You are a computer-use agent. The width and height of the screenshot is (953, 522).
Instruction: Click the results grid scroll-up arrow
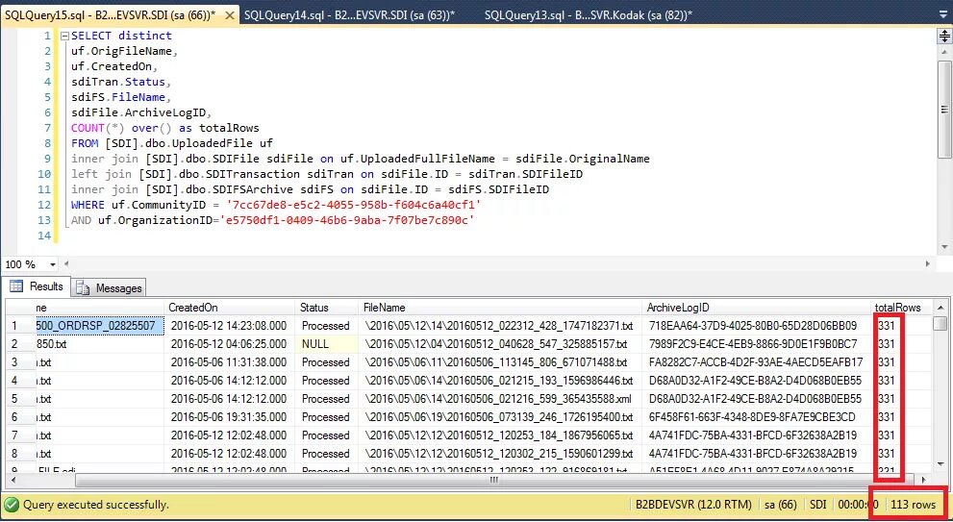tap(940, 308)
